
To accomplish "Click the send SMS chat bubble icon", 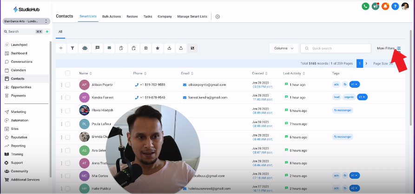I will pyautogui.click(x=97, y=48).
